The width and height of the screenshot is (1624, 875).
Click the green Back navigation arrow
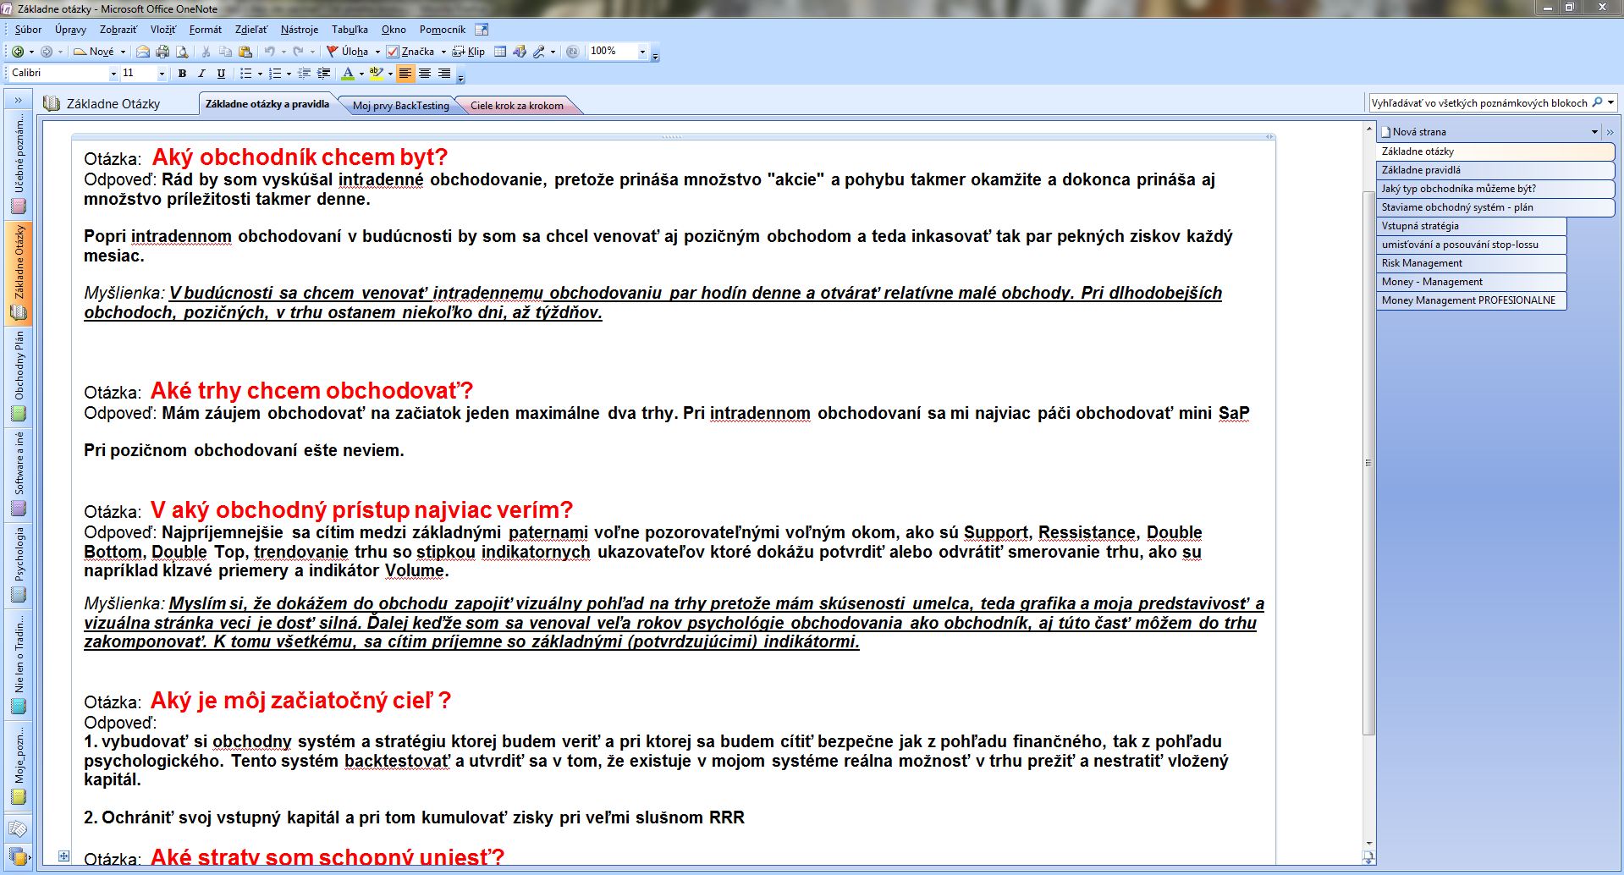17,52
